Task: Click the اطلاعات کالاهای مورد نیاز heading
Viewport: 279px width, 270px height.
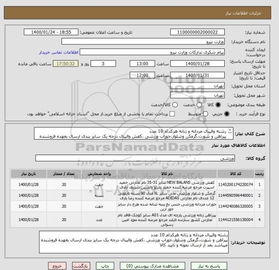Action: tap(238, 145)
